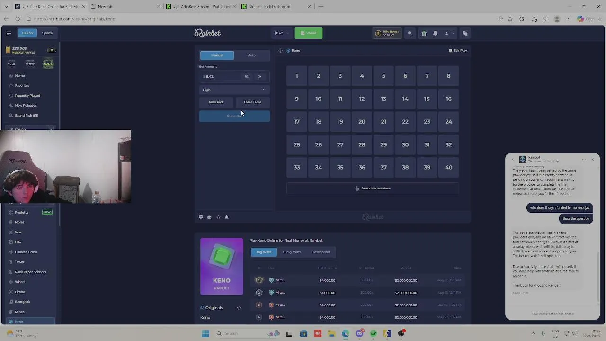Viewport: 606px width, 341px height.
Task: Switch to Description tab
Action: point(321,252)
